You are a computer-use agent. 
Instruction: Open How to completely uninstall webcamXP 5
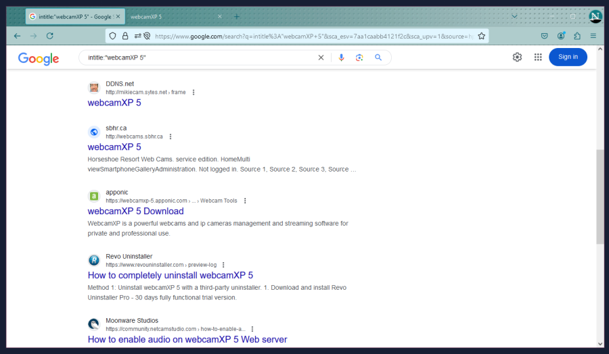tap(170, 276)
